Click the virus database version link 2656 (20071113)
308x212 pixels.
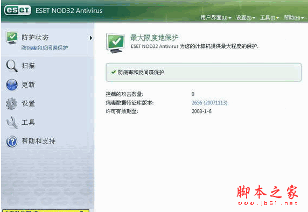coord(209,103)
